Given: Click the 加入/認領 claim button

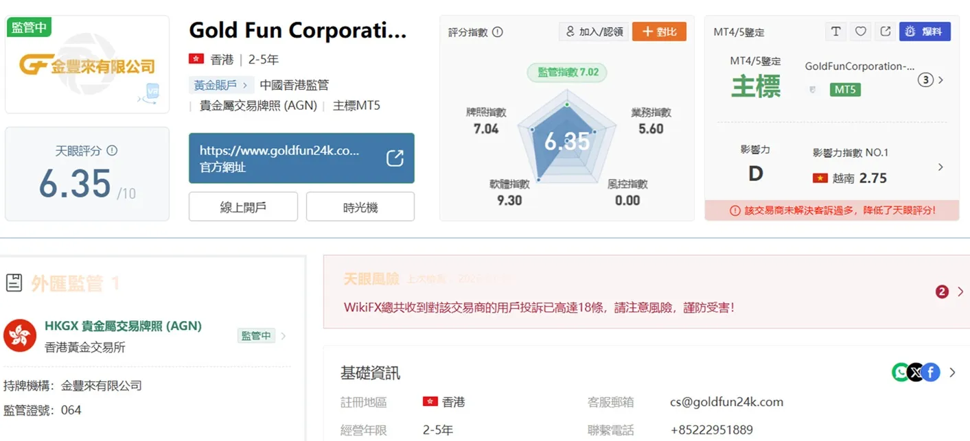Looking at the screenshot, I should [594, 32].
